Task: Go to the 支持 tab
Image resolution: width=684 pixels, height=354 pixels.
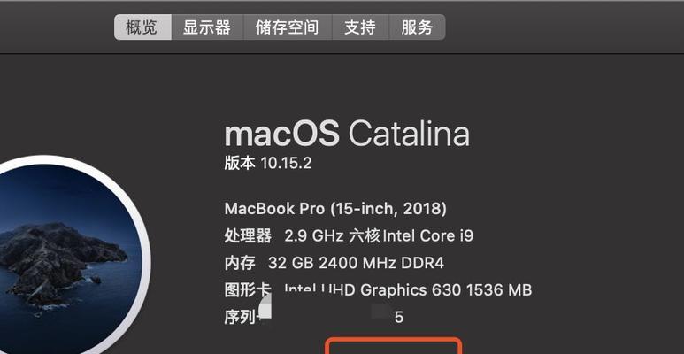Action: point(360,27)
